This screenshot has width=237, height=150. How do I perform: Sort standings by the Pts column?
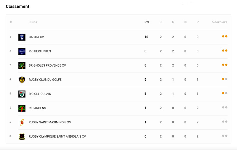(x=147, y=22)
